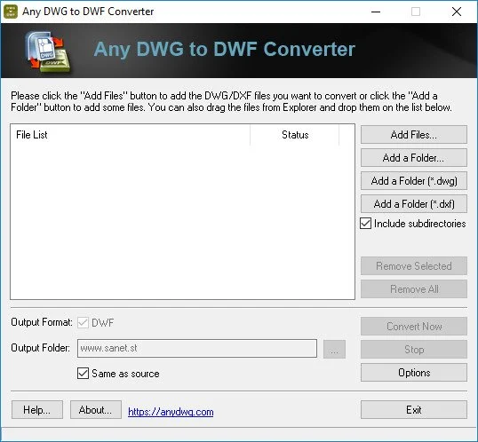Add a folder of *.dwg files
478x442 pixels.
[x=414, y=181]
